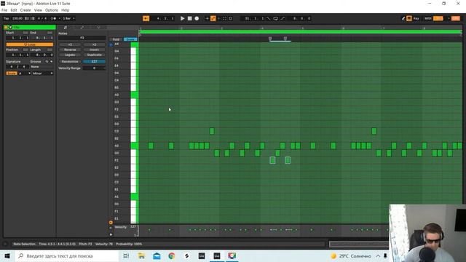Click the Set Start button
Screen dimensions: 466x262
coord(25,33)
